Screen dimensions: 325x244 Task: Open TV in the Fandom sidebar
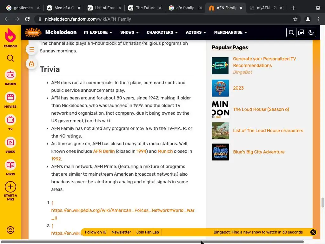10,123
